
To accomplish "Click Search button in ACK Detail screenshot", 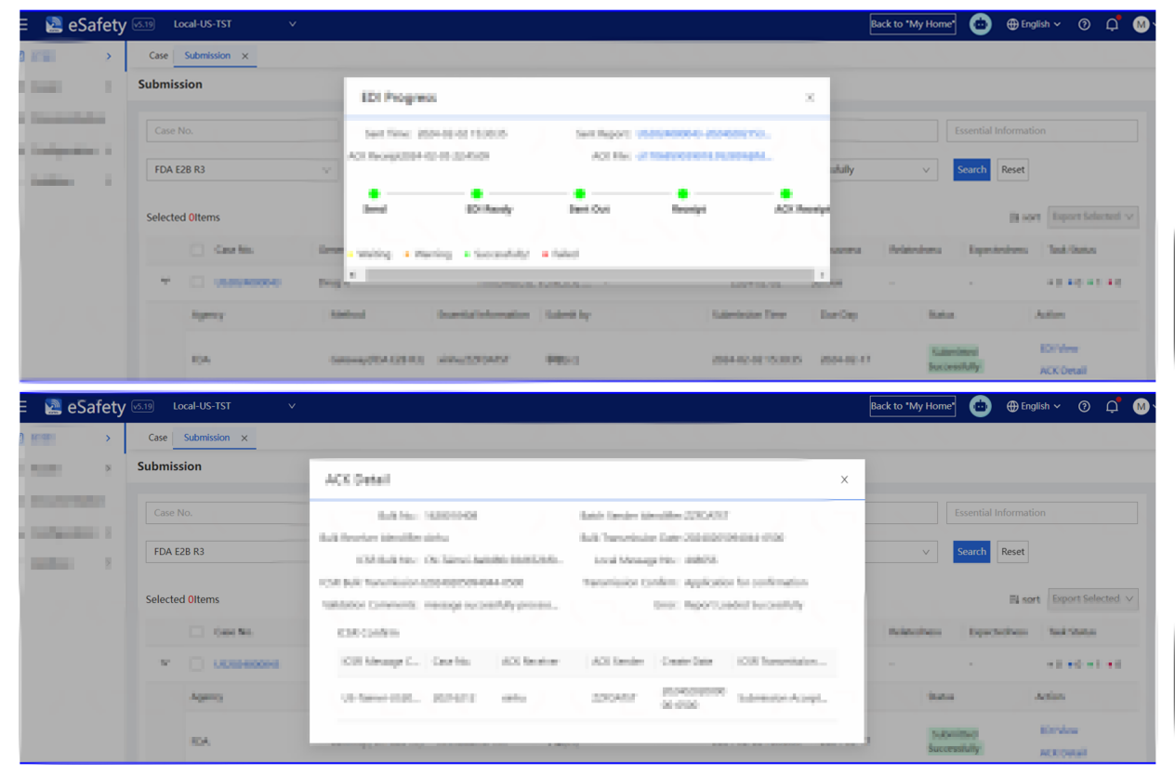I will click(971, 552).
